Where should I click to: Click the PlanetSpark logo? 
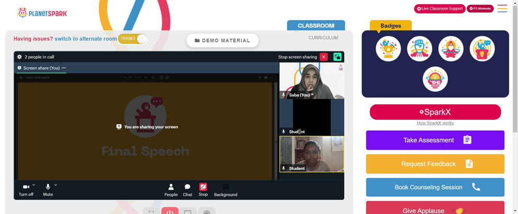[x=42, y=13]
